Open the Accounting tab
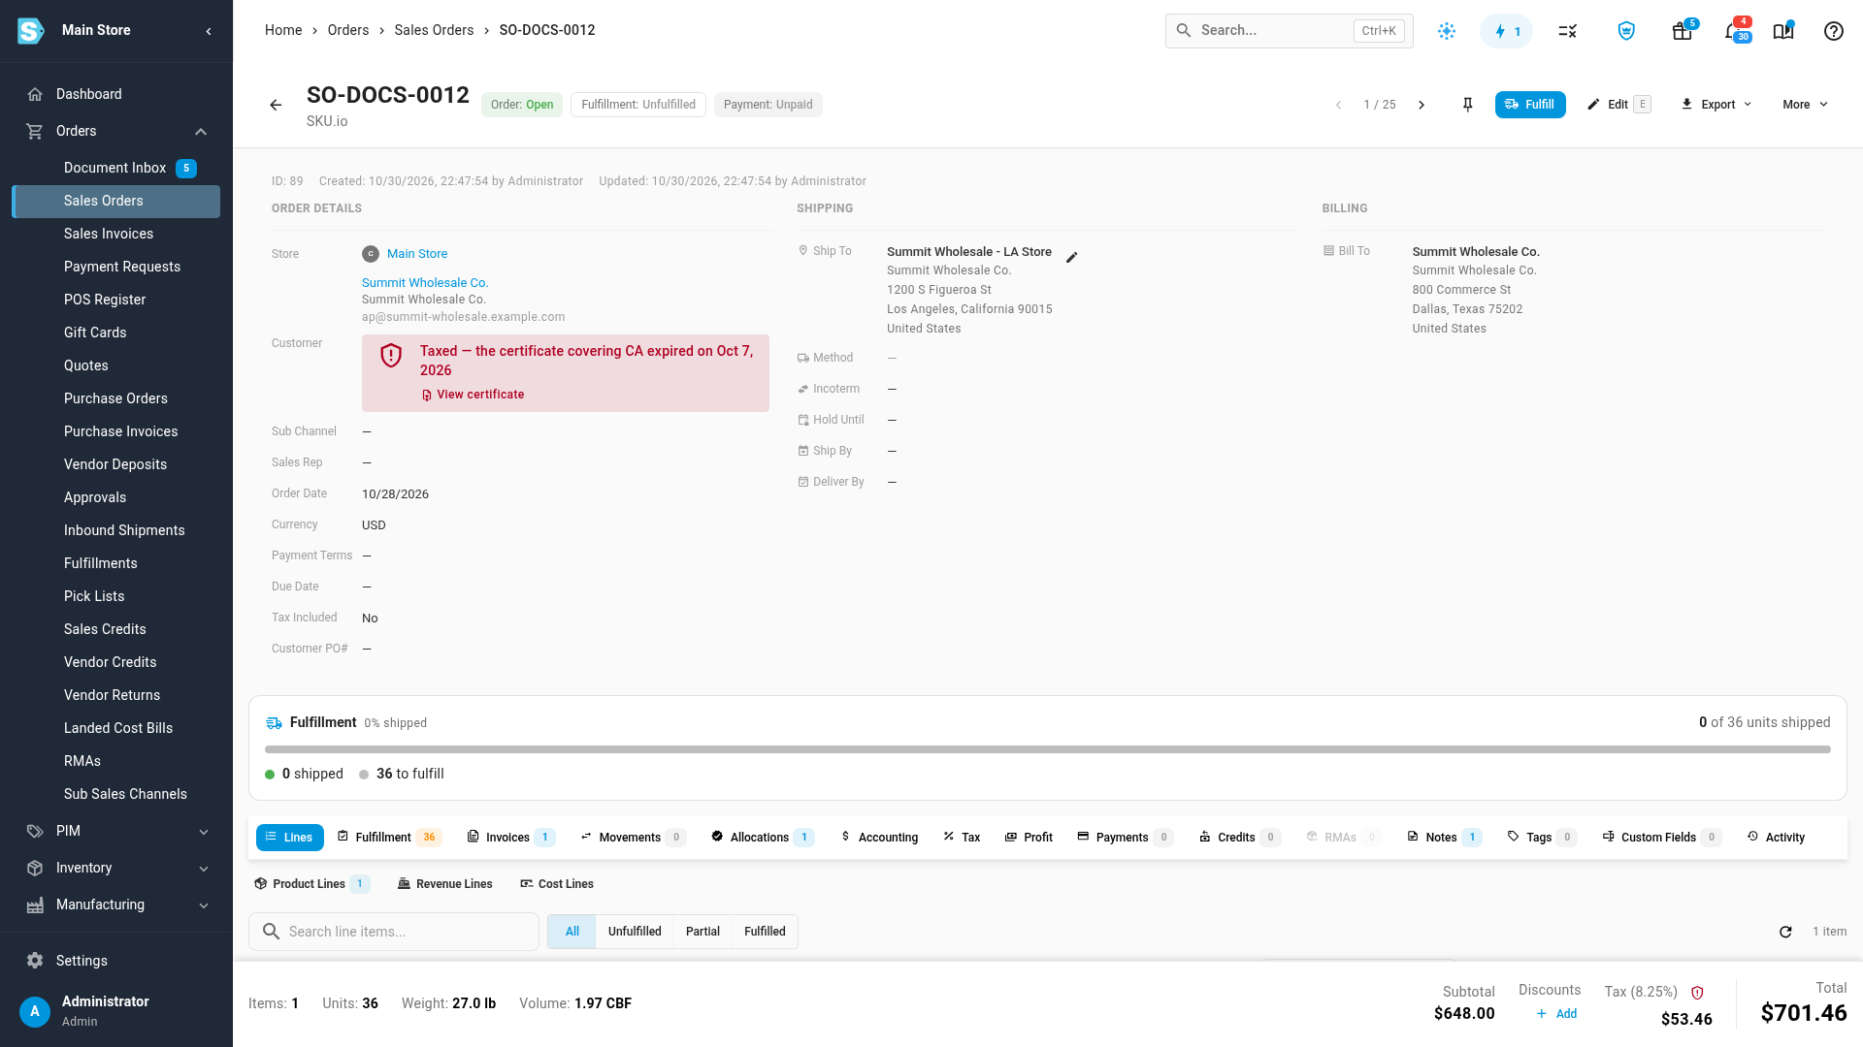 [879, 838]
